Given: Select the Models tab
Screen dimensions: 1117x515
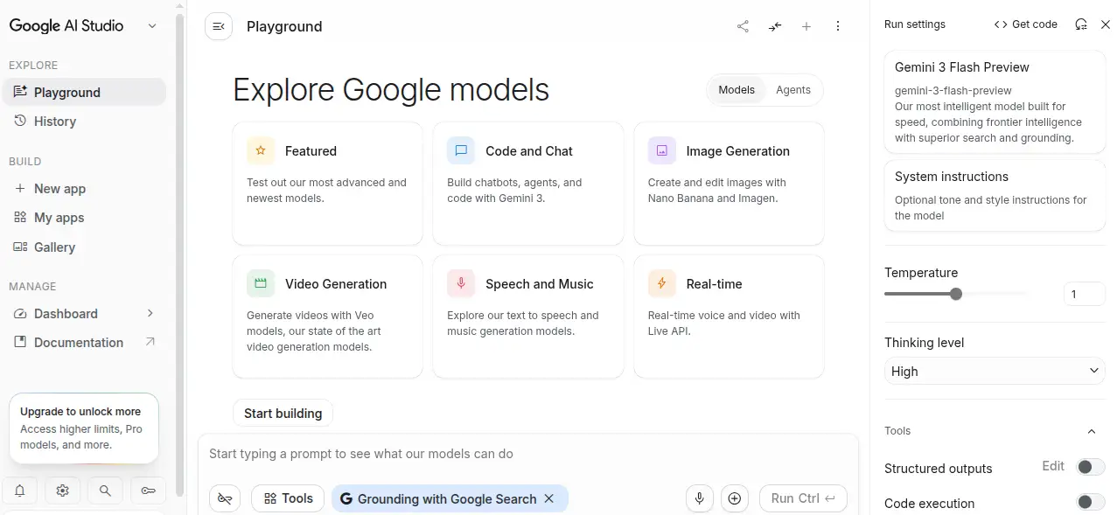Looking at the screenshot, I should pos(737,90).
